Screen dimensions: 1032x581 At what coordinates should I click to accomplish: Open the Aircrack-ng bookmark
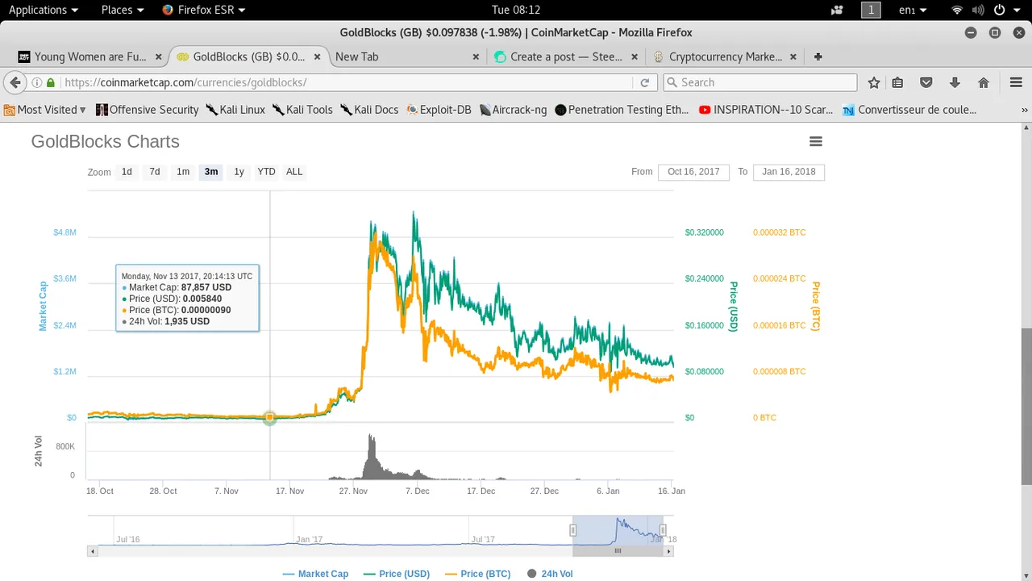(513, 110)
